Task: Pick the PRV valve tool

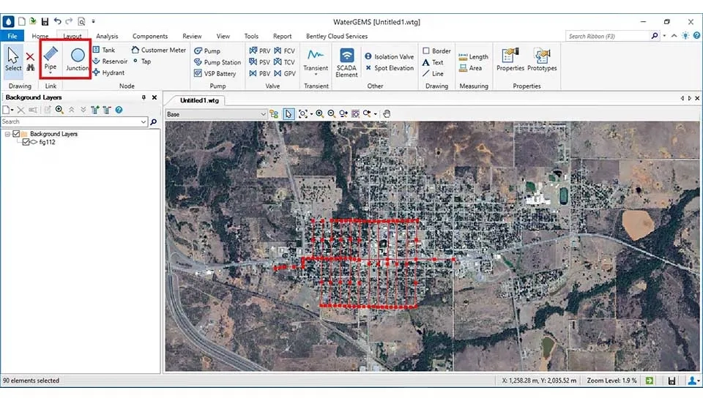Action: pyautogui.click(x=259, y=50)
